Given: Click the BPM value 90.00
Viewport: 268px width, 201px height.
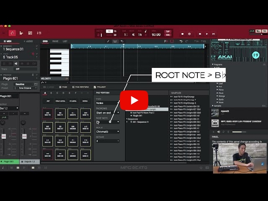Looking at the screenshot, I should (156, 35).
